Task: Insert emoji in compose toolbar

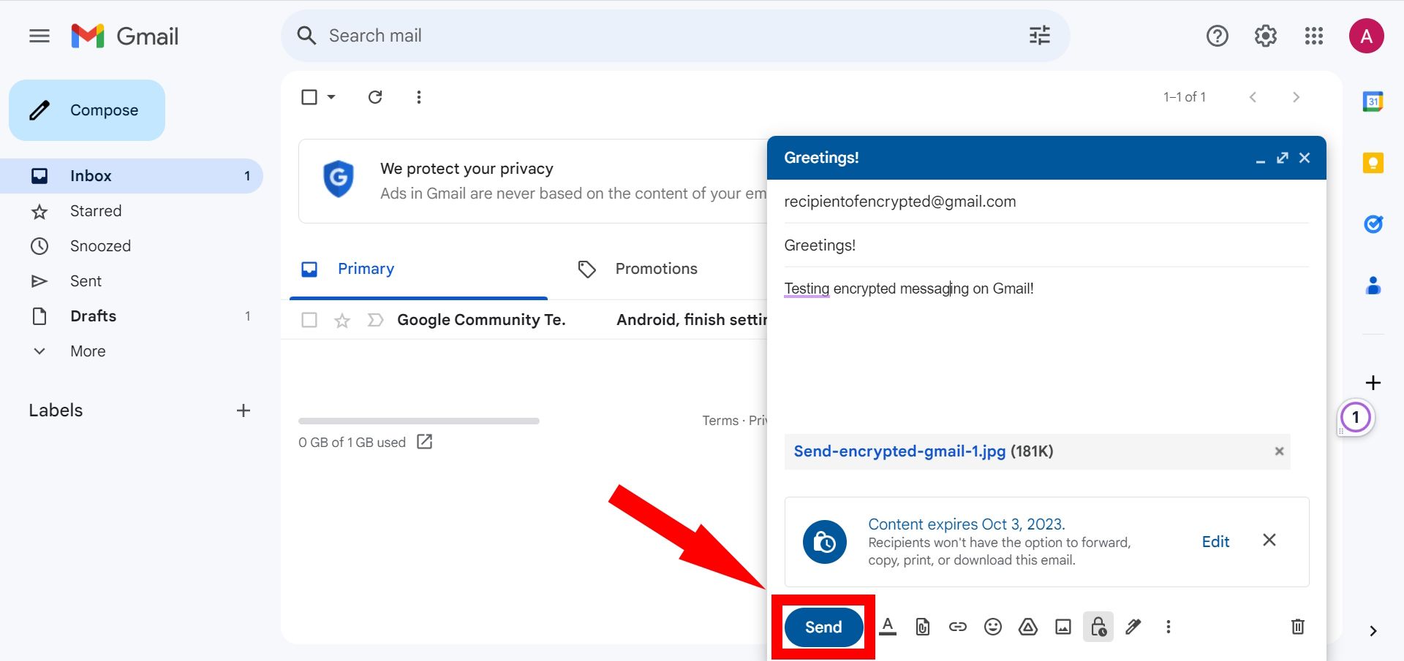Action: click(x=992, y=627)
